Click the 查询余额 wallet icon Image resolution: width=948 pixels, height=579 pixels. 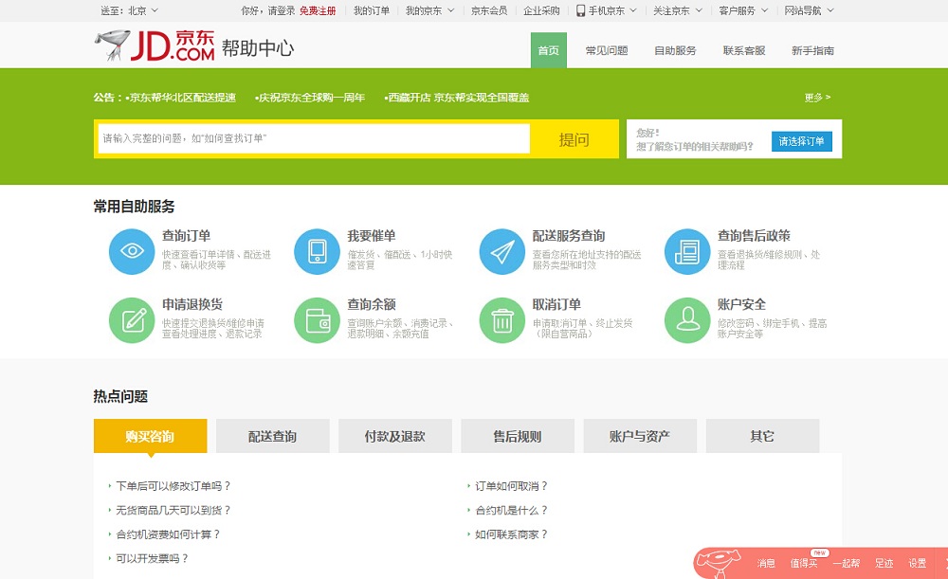point(317,320)
